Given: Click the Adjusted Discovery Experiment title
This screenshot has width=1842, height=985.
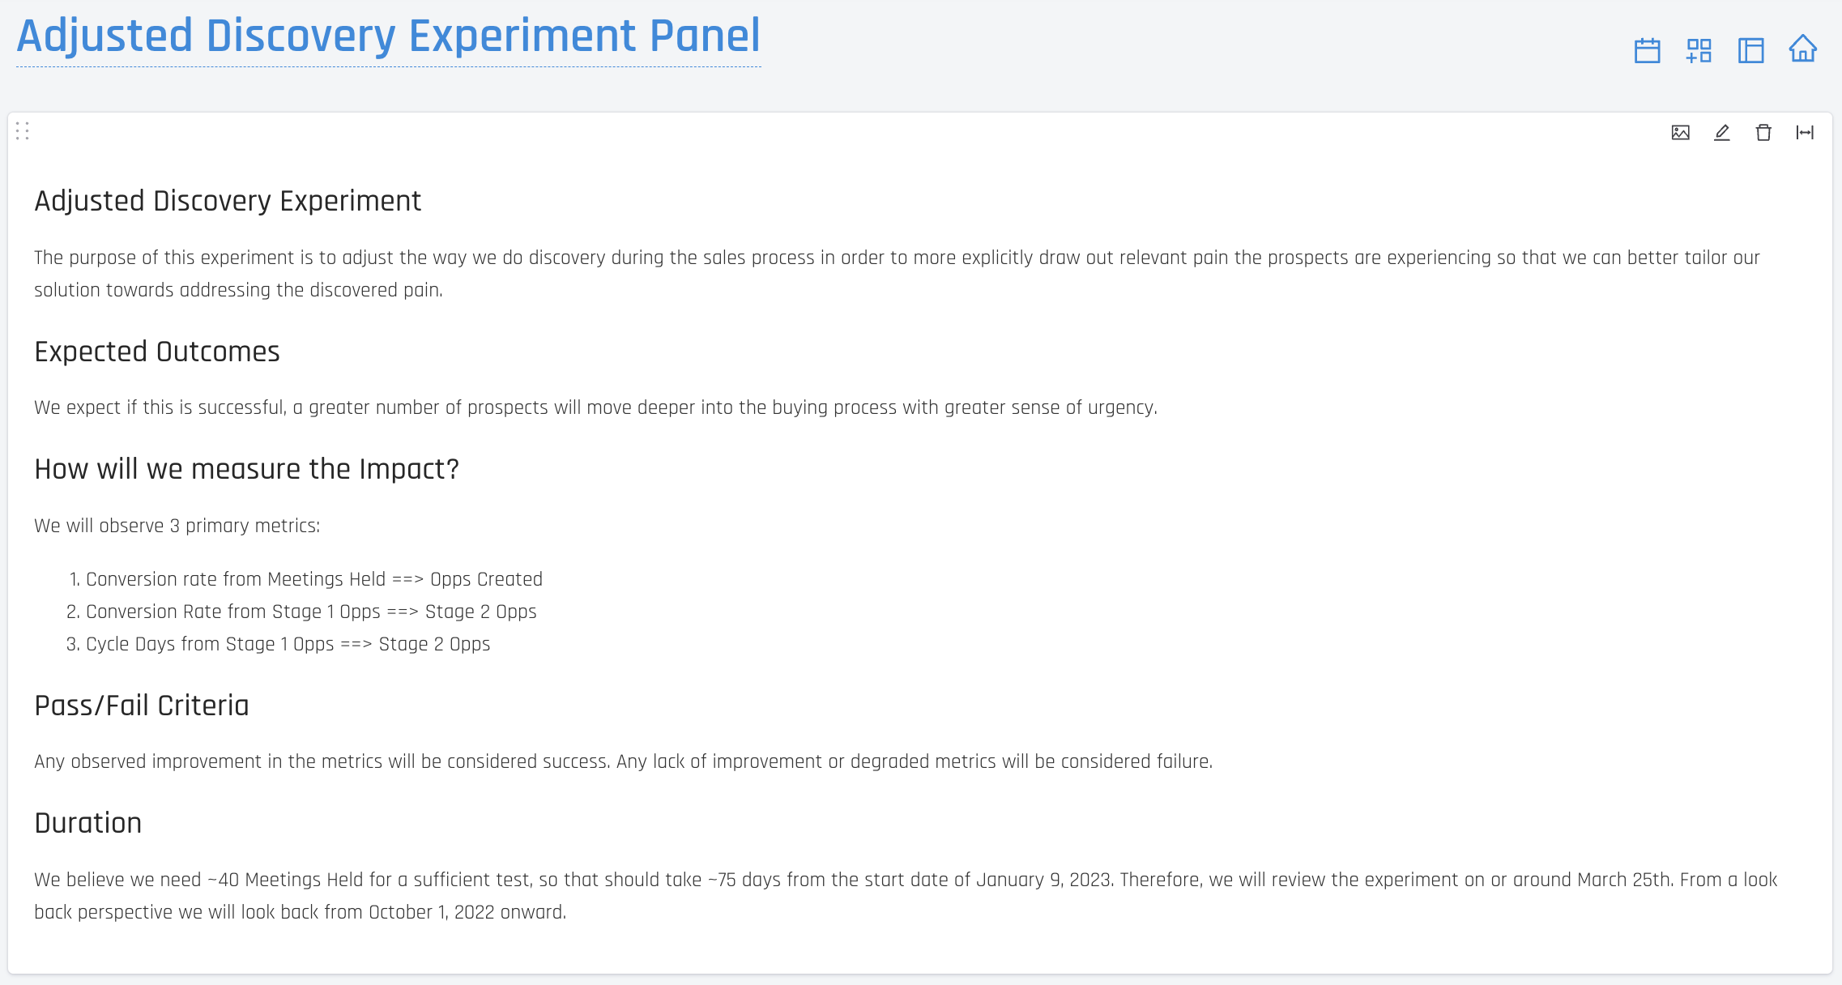Looking at the screenshot, I should pos(228,200).
